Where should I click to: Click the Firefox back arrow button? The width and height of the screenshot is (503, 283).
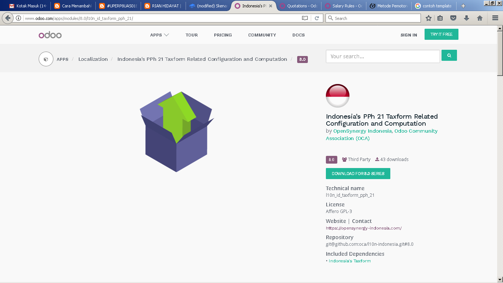point(8,18)
